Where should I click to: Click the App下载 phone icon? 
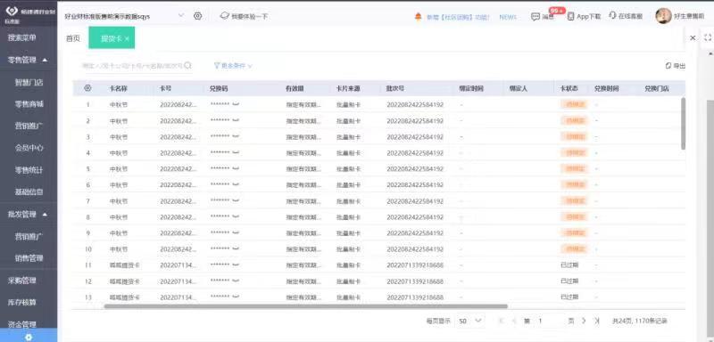pos(570,16)
